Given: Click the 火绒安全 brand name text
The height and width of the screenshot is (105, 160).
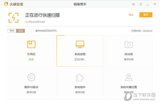Looking at the screenshot, I should [16, 4].
